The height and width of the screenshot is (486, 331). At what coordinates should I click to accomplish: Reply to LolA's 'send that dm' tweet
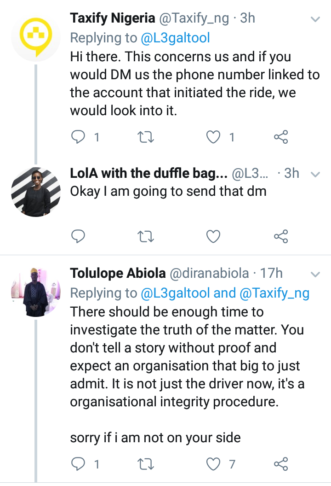[x=79, y=236]
